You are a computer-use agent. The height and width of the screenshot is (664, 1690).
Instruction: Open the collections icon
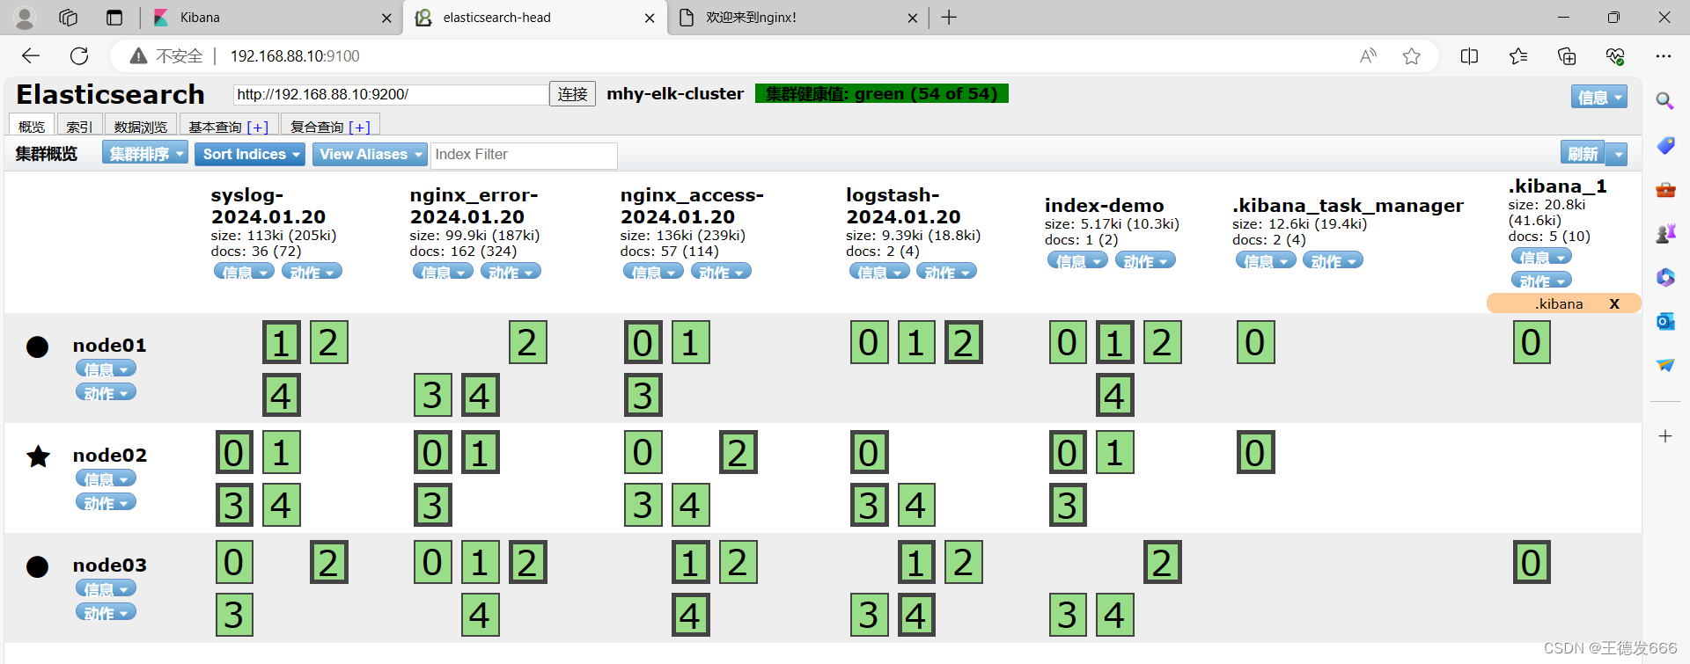coord(1567,56)
